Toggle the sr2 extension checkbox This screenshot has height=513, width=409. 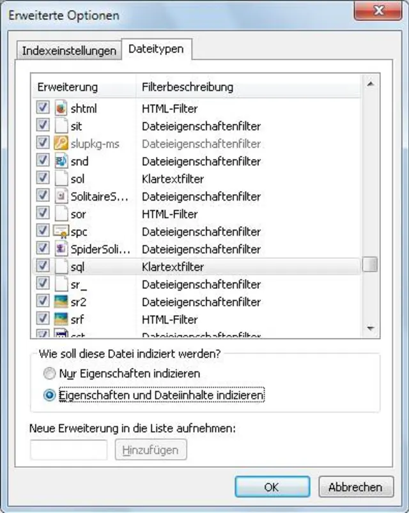point(43,301)
